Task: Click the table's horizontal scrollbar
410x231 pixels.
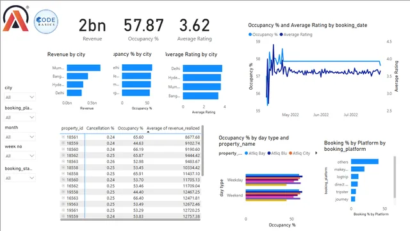Action: pyautogui.click(x=130, y=219)
